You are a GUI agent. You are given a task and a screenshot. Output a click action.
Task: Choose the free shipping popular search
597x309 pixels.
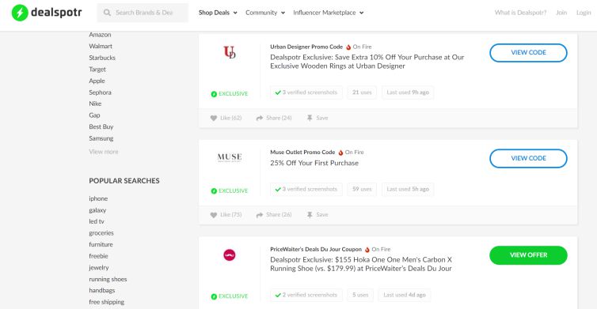107,302
